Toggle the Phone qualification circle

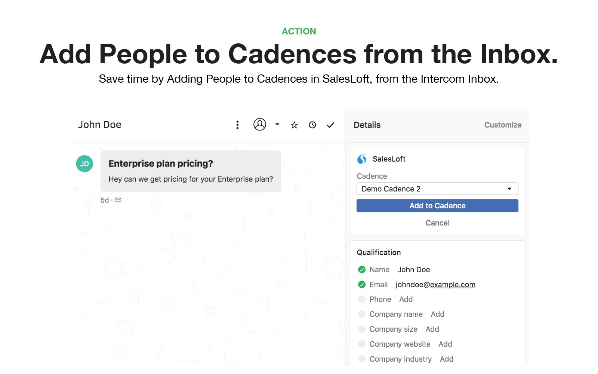point(362,299)
